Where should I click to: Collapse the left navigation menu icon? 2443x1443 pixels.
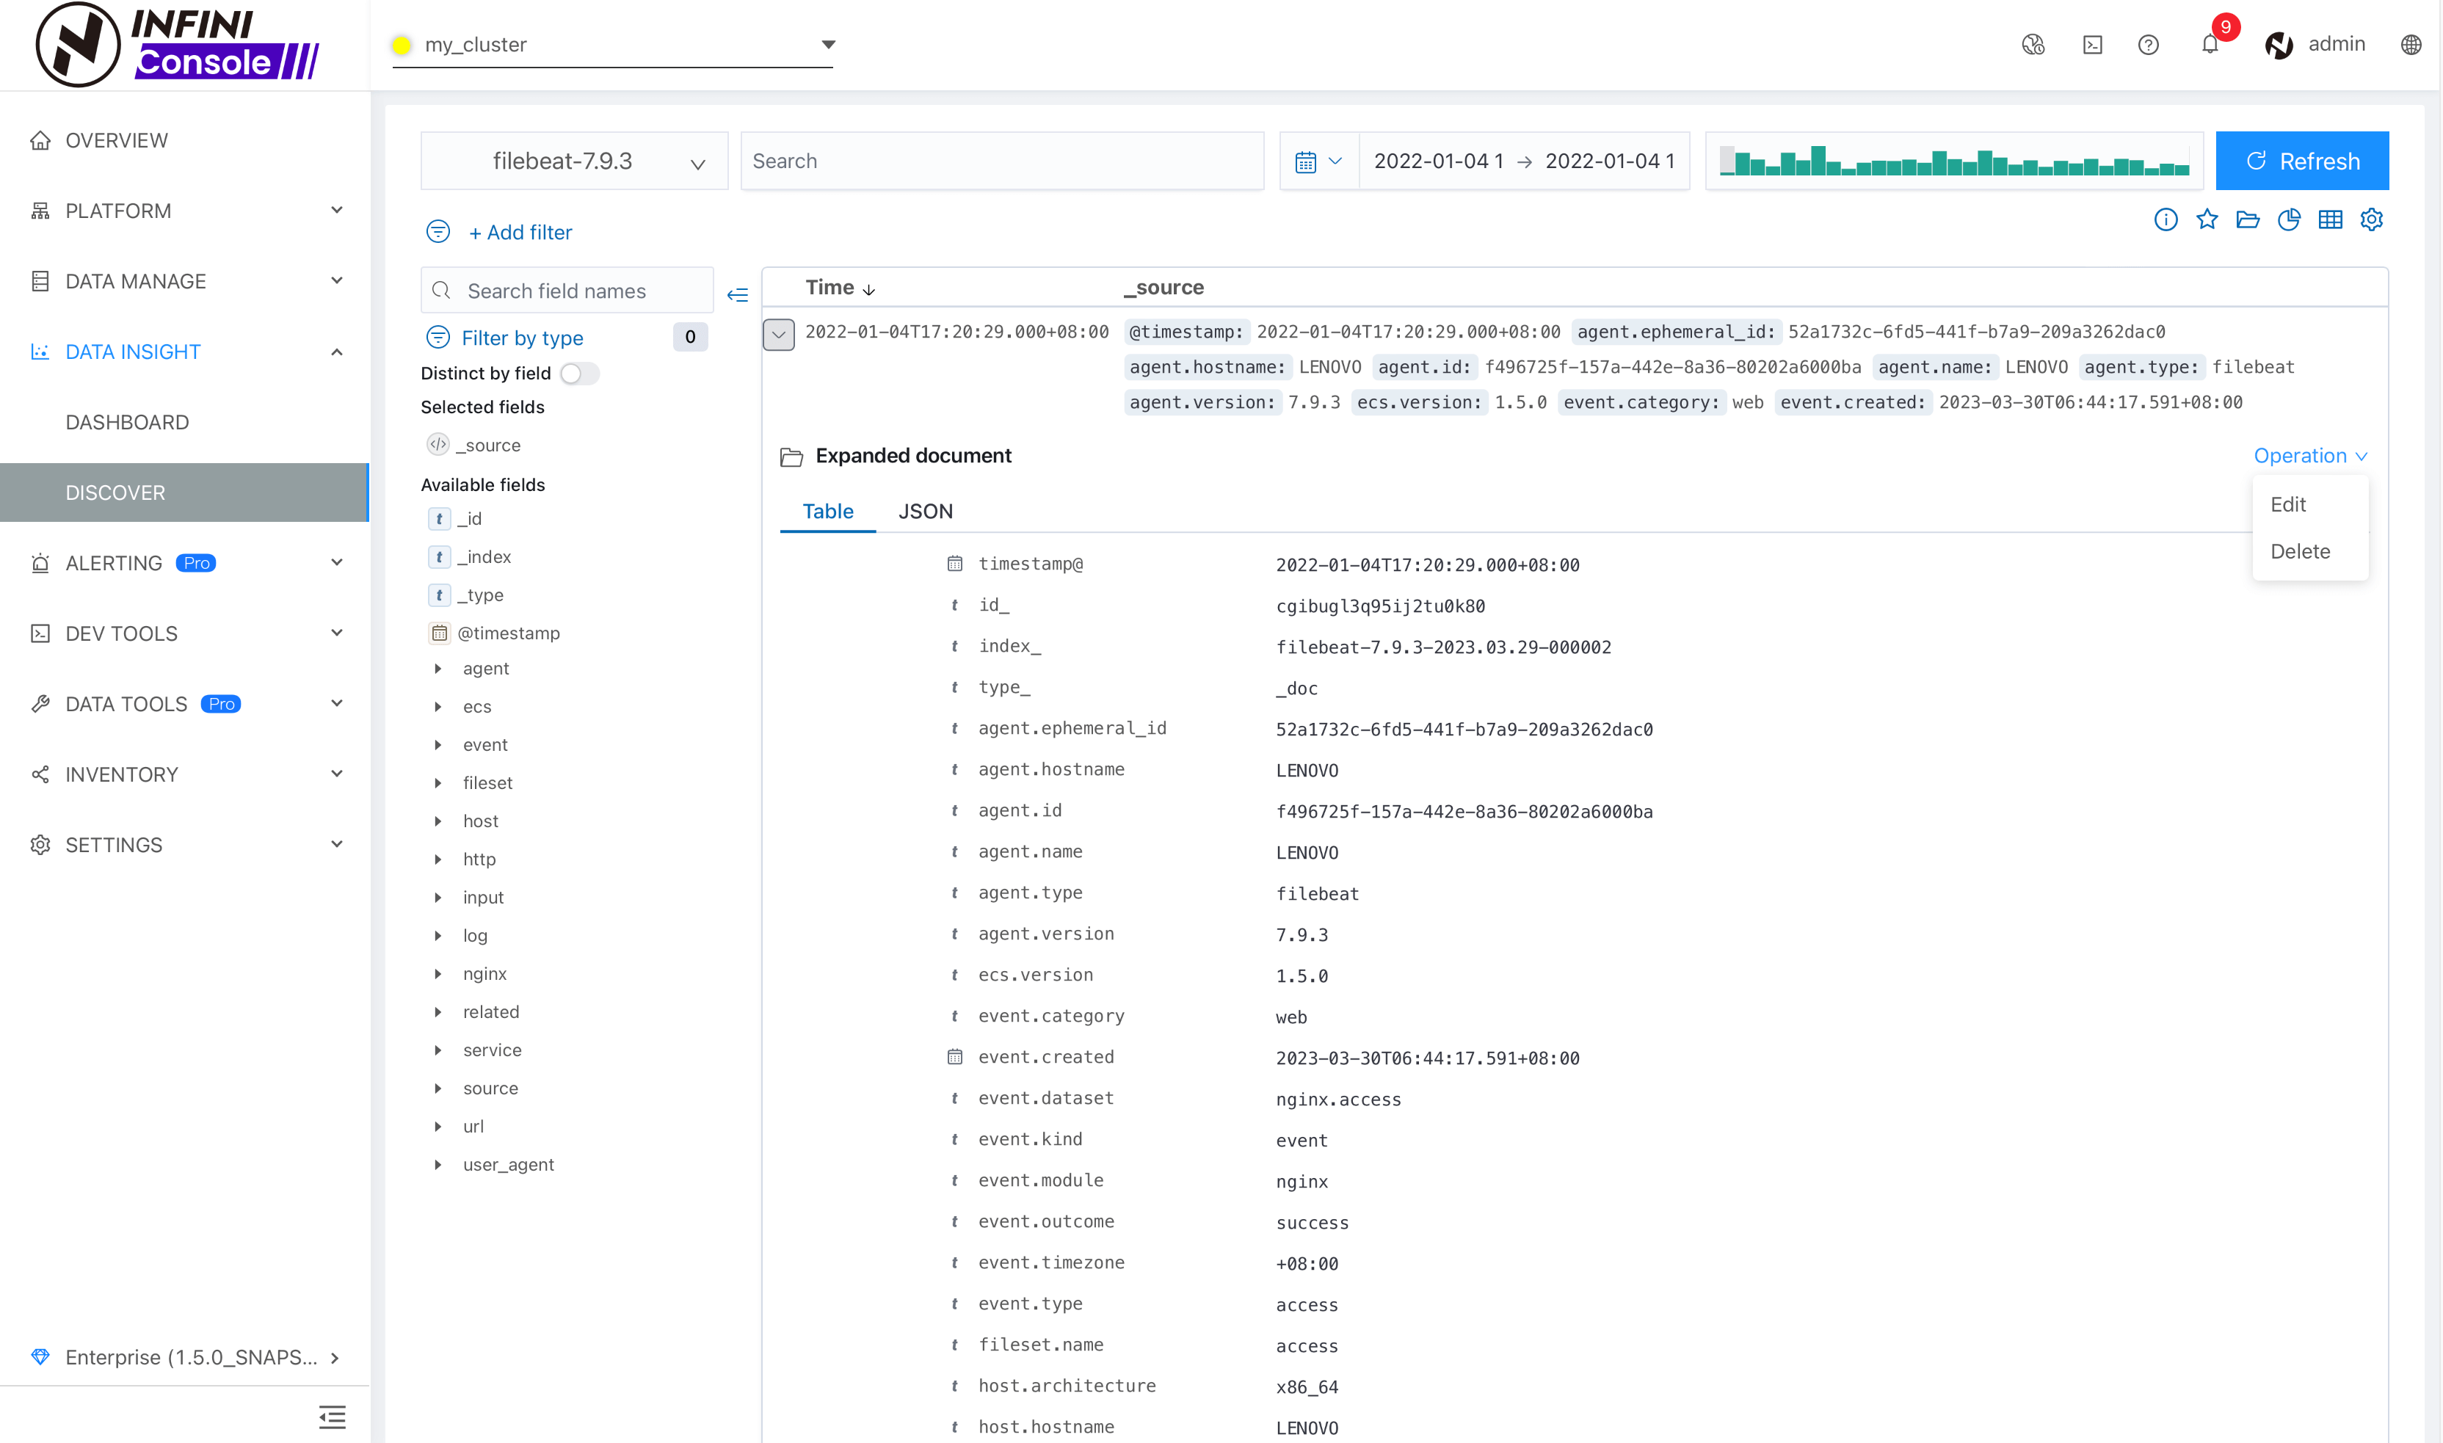pos(332,1417)
